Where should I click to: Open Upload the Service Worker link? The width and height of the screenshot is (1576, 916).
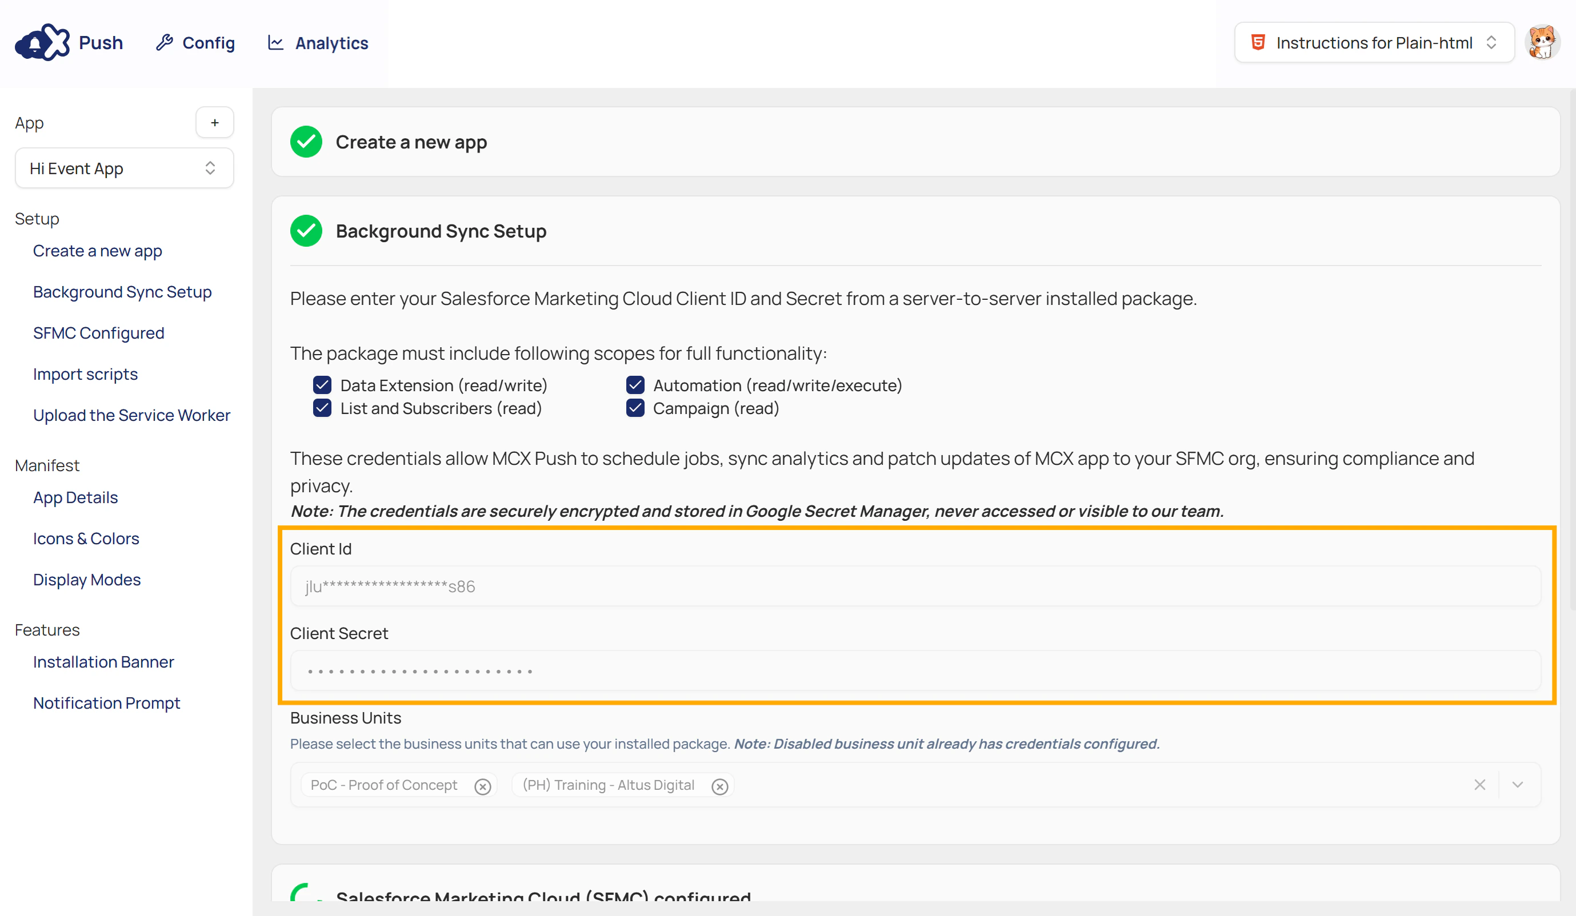pos(132,415)
